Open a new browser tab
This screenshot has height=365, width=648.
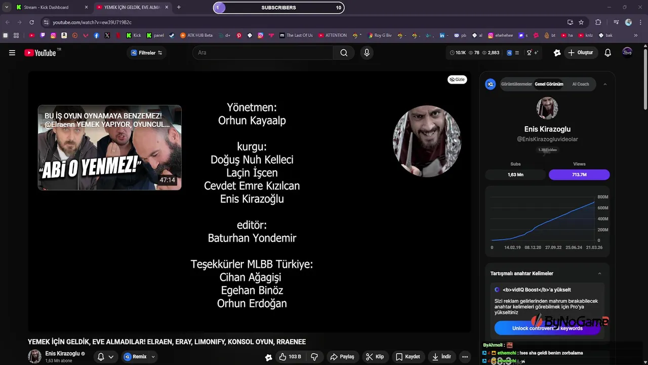179,7
